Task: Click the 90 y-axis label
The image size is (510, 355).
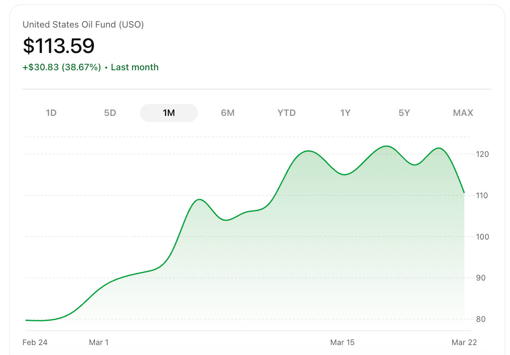Action: [x=481, y=278]
